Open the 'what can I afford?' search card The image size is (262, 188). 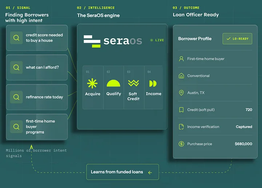[x=37, y=67]
